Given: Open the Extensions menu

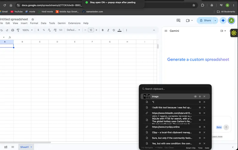Looking at the screenshot, I should click(x=74, y=23).
